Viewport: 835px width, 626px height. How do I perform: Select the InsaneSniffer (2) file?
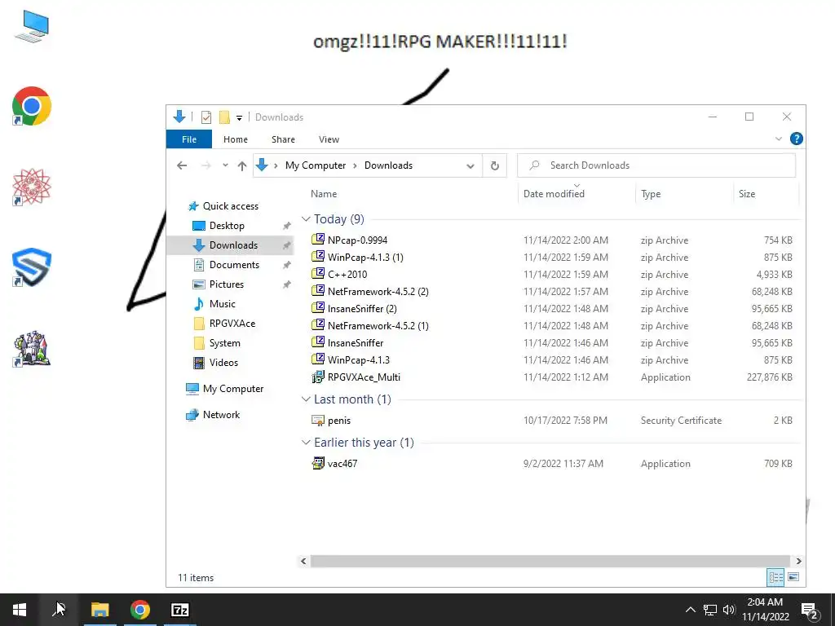362,309
